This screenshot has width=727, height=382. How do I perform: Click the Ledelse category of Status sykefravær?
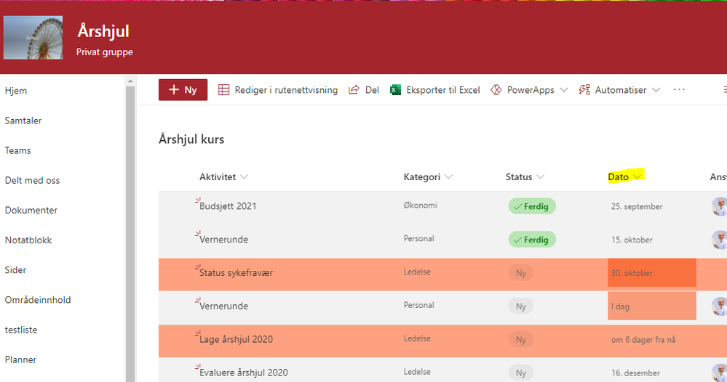417,272
